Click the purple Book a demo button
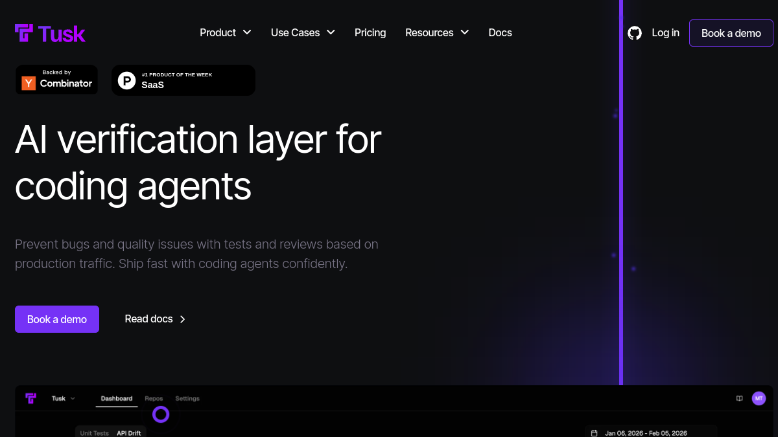Screen dimensions: 778x437 pos(57,319)
